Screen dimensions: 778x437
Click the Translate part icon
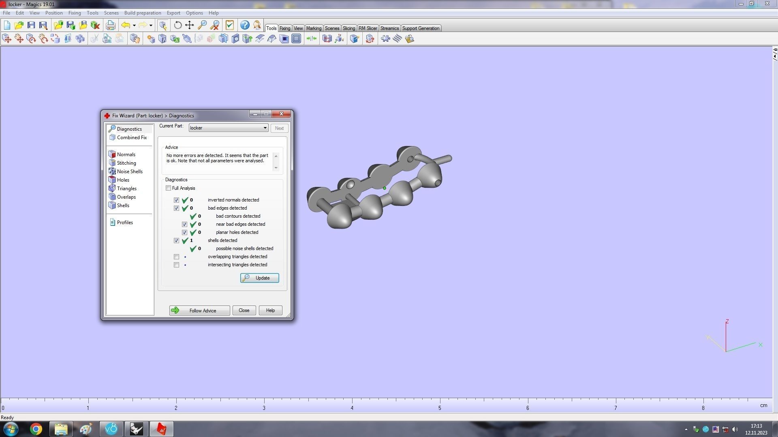(x=7, y=38)
